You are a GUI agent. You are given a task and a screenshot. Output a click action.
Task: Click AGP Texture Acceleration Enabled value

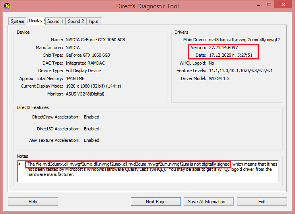click(91, 140)
